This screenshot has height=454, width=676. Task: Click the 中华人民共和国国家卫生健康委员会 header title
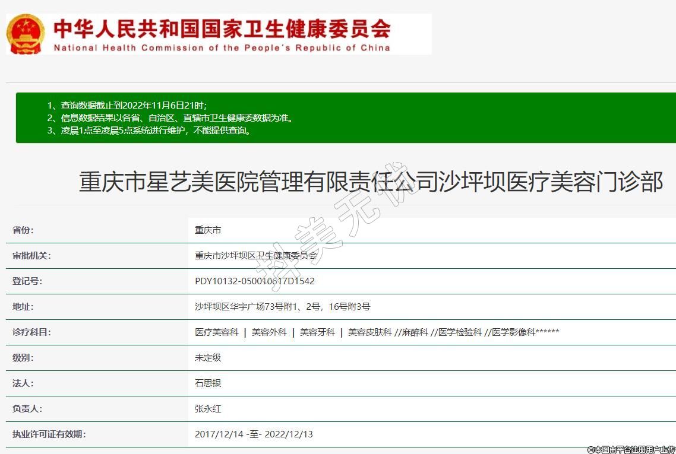click(x=222, y=28)
